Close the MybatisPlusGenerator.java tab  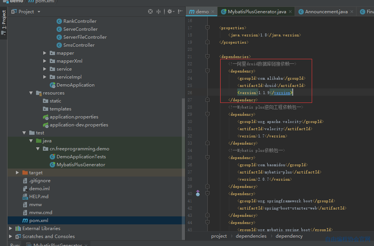point(290,11)
